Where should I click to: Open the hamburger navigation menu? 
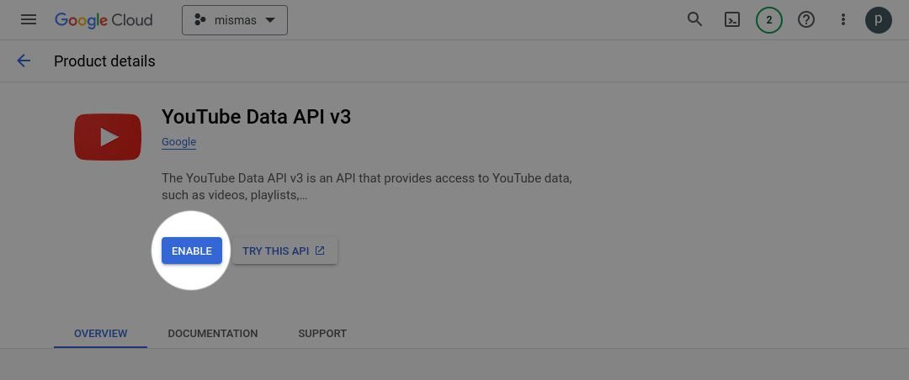tap(29, 19)
